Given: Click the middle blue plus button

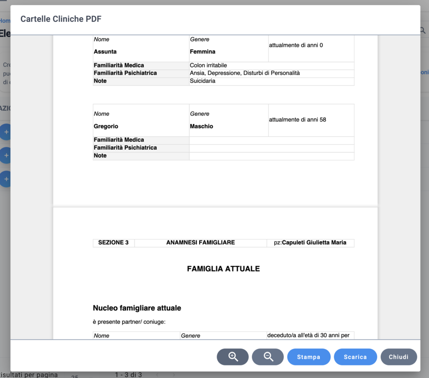Looking at the screenshot, I should 5,156.
